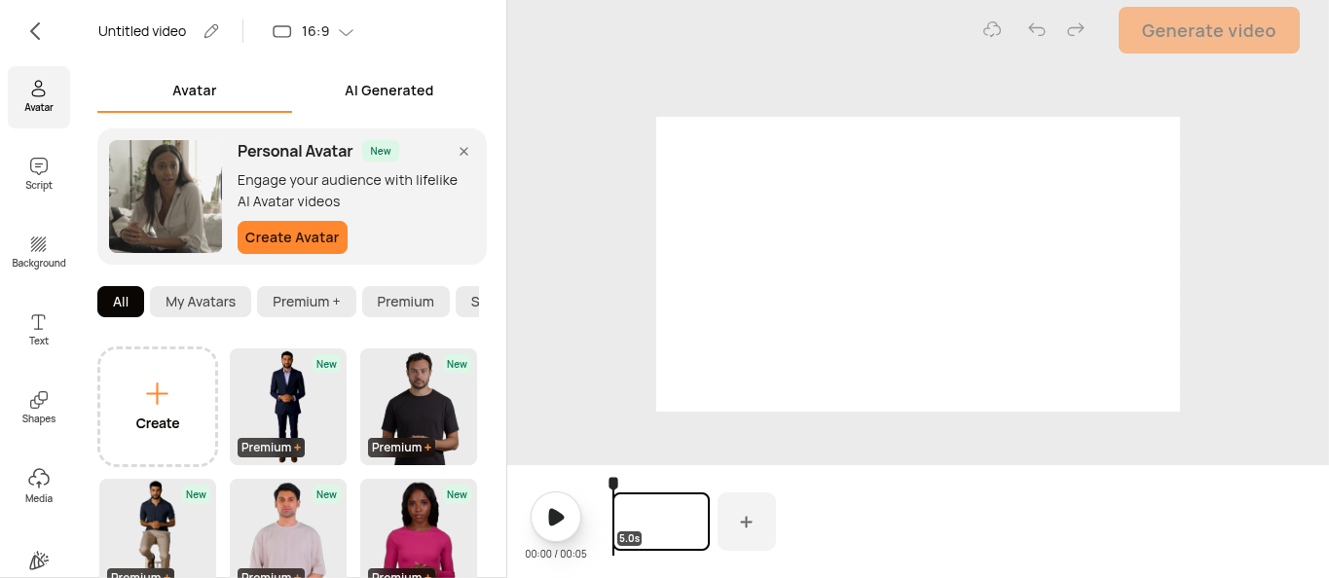The height and width of the screenshot is (578, 1329).
Task: Open the Text sidebar panel
Action: point(39,330)
